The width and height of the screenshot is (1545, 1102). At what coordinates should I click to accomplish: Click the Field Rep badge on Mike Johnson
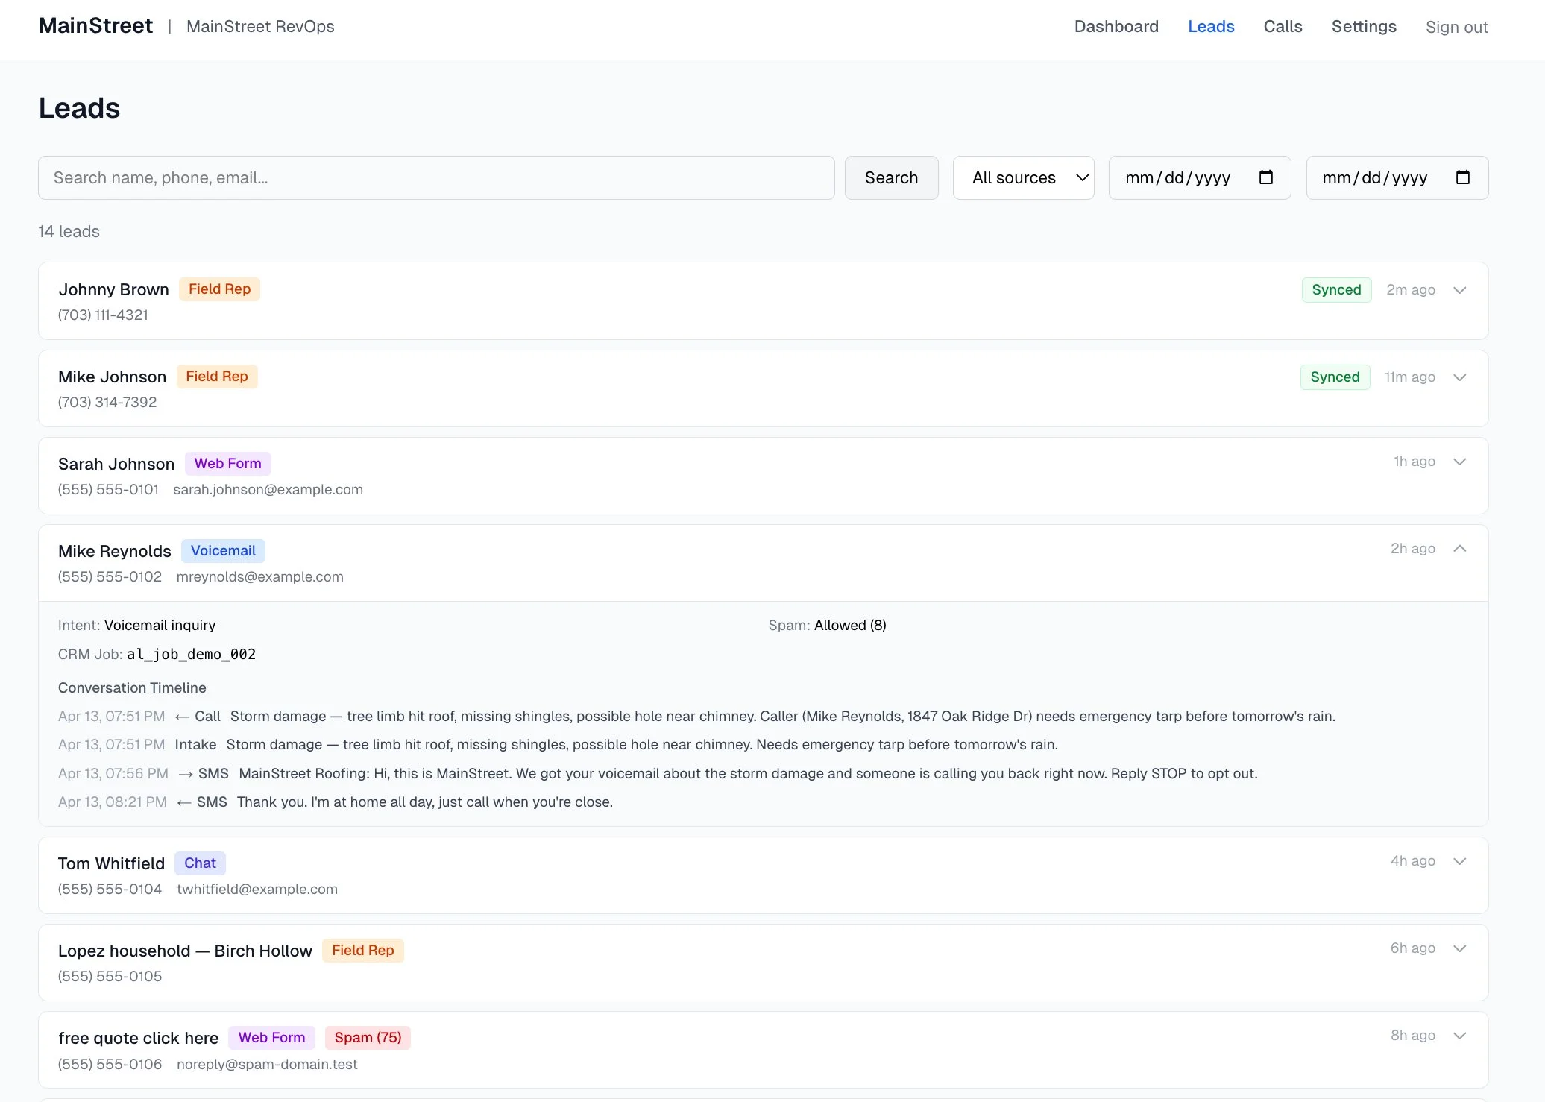tap(217, 376)
